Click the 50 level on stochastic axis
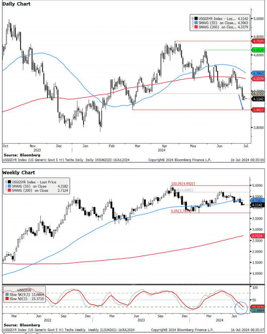 pos(254,300)
